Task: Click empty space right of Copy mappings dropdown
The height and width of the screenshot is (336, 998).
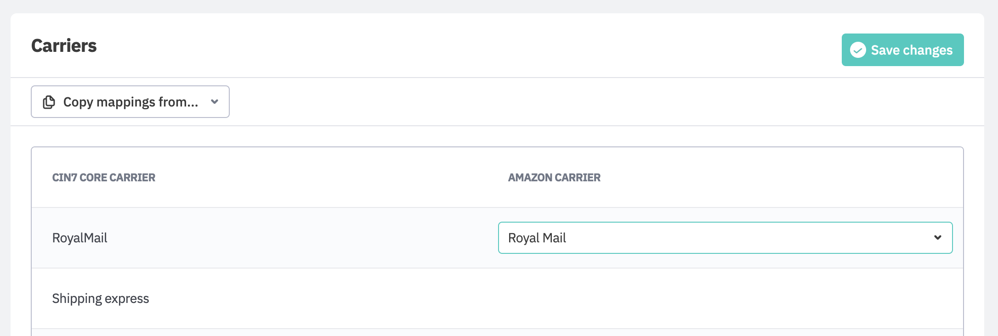Action: [x=551, y=102]
